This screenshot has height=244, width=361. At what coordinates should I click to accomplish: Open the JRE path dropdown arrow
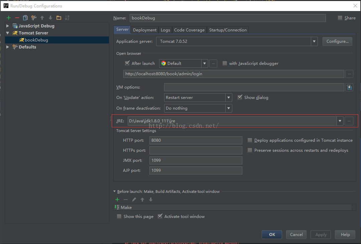click(x=340, y=121)
